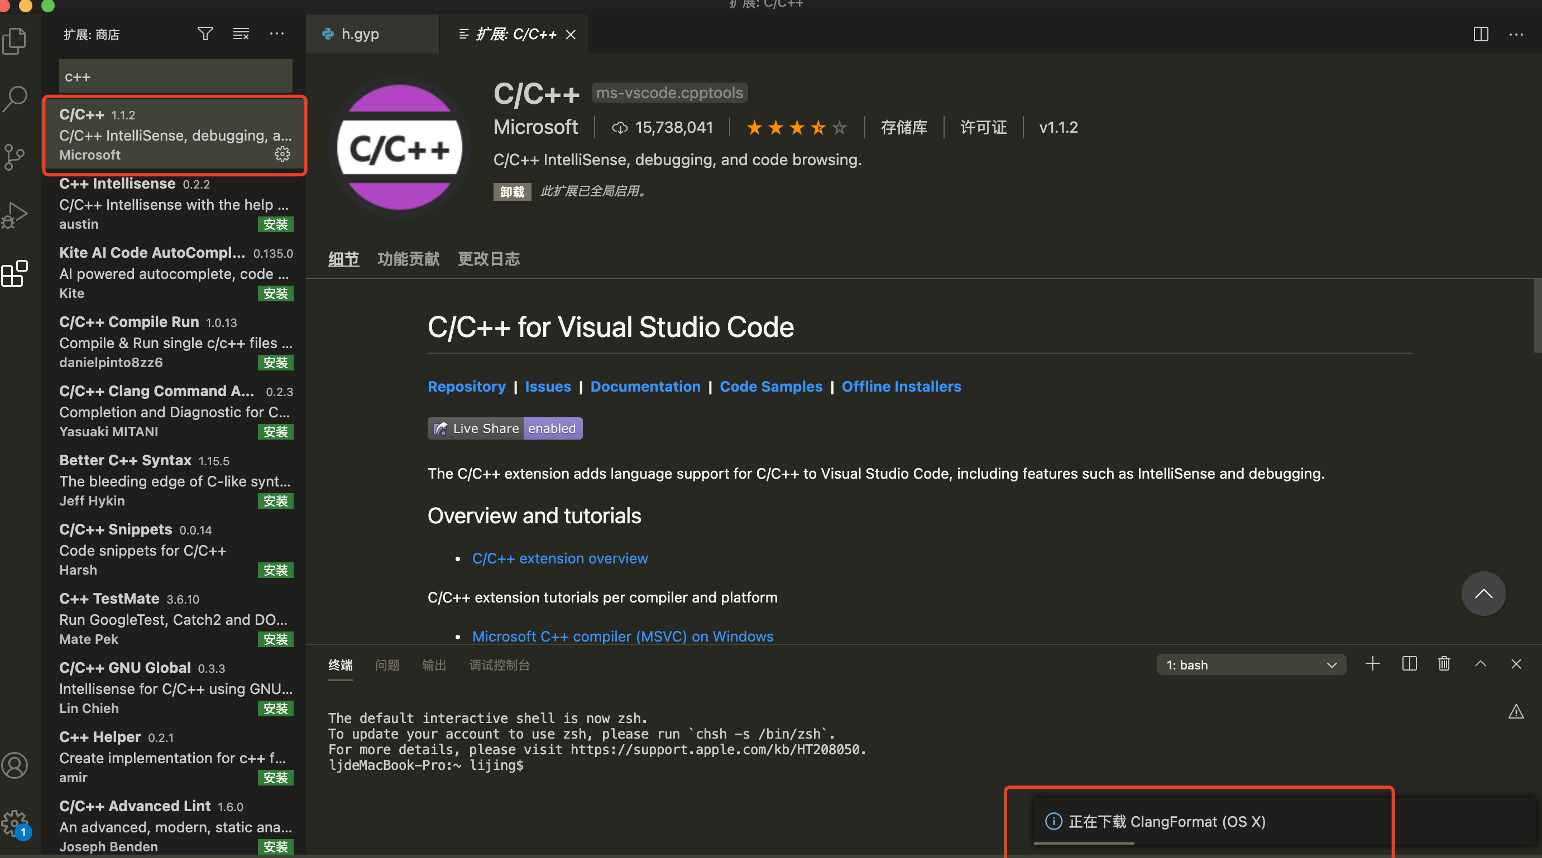Open the editor more actions menu
The width and height of the screenshot is (1542, 858).
(x=1516, y=34)
